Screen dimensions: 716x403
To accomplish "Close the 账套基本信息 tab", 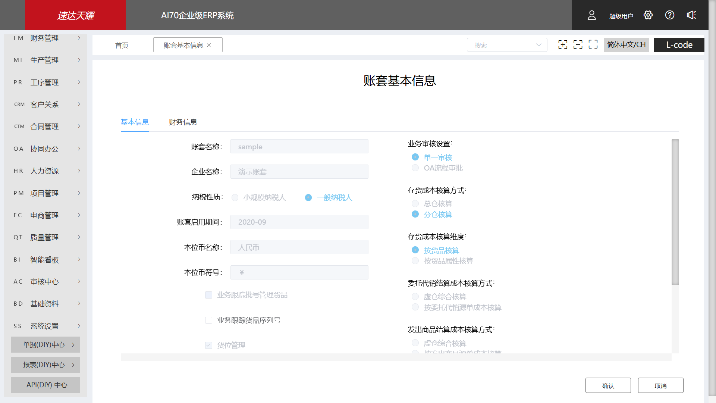I will (209, 45).
